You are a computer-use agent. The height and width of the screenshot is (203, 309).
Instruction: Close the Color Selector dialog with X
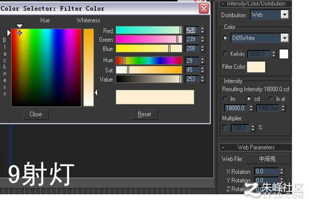point(204,9)
